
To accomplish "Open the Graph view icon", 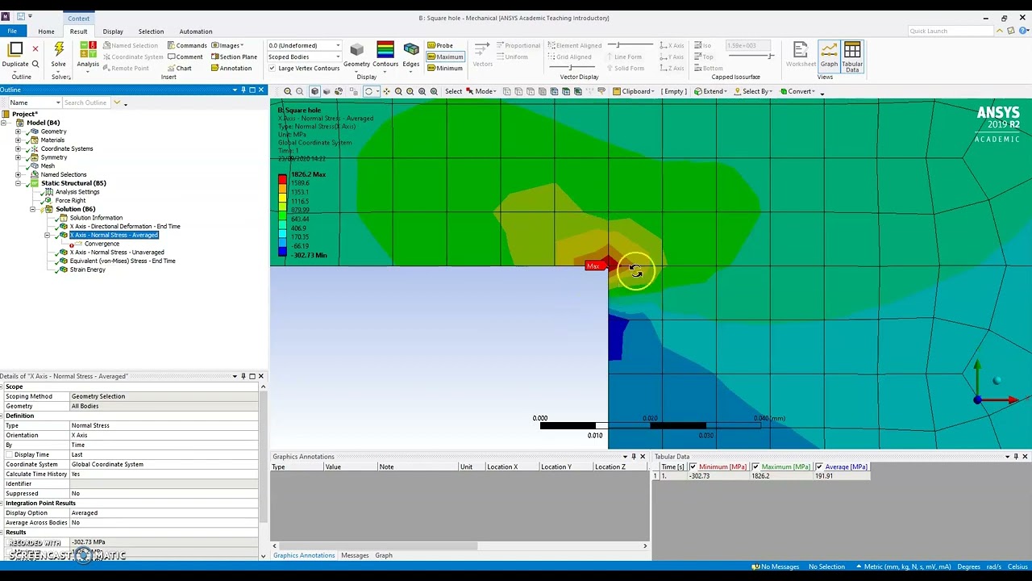I will tap(829, 50).
